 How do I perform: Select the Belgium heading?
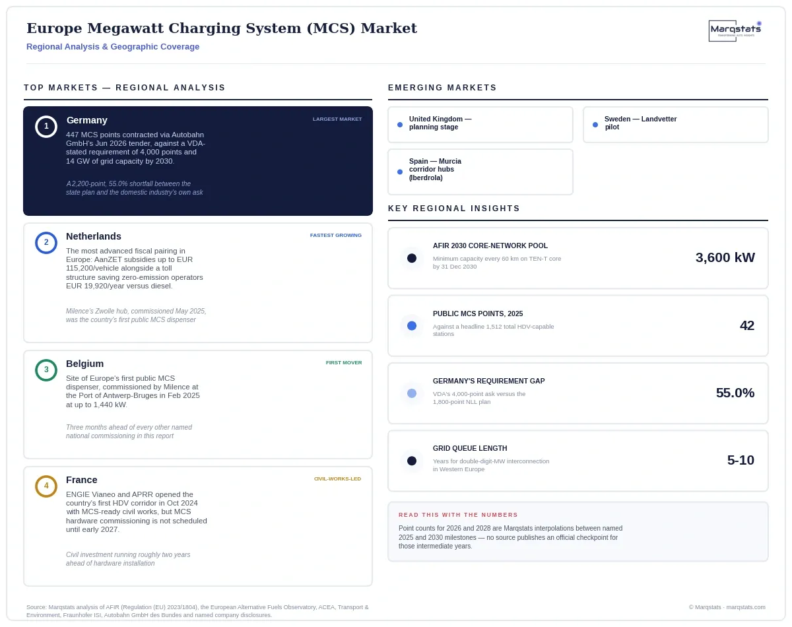(x=85, y=364)
